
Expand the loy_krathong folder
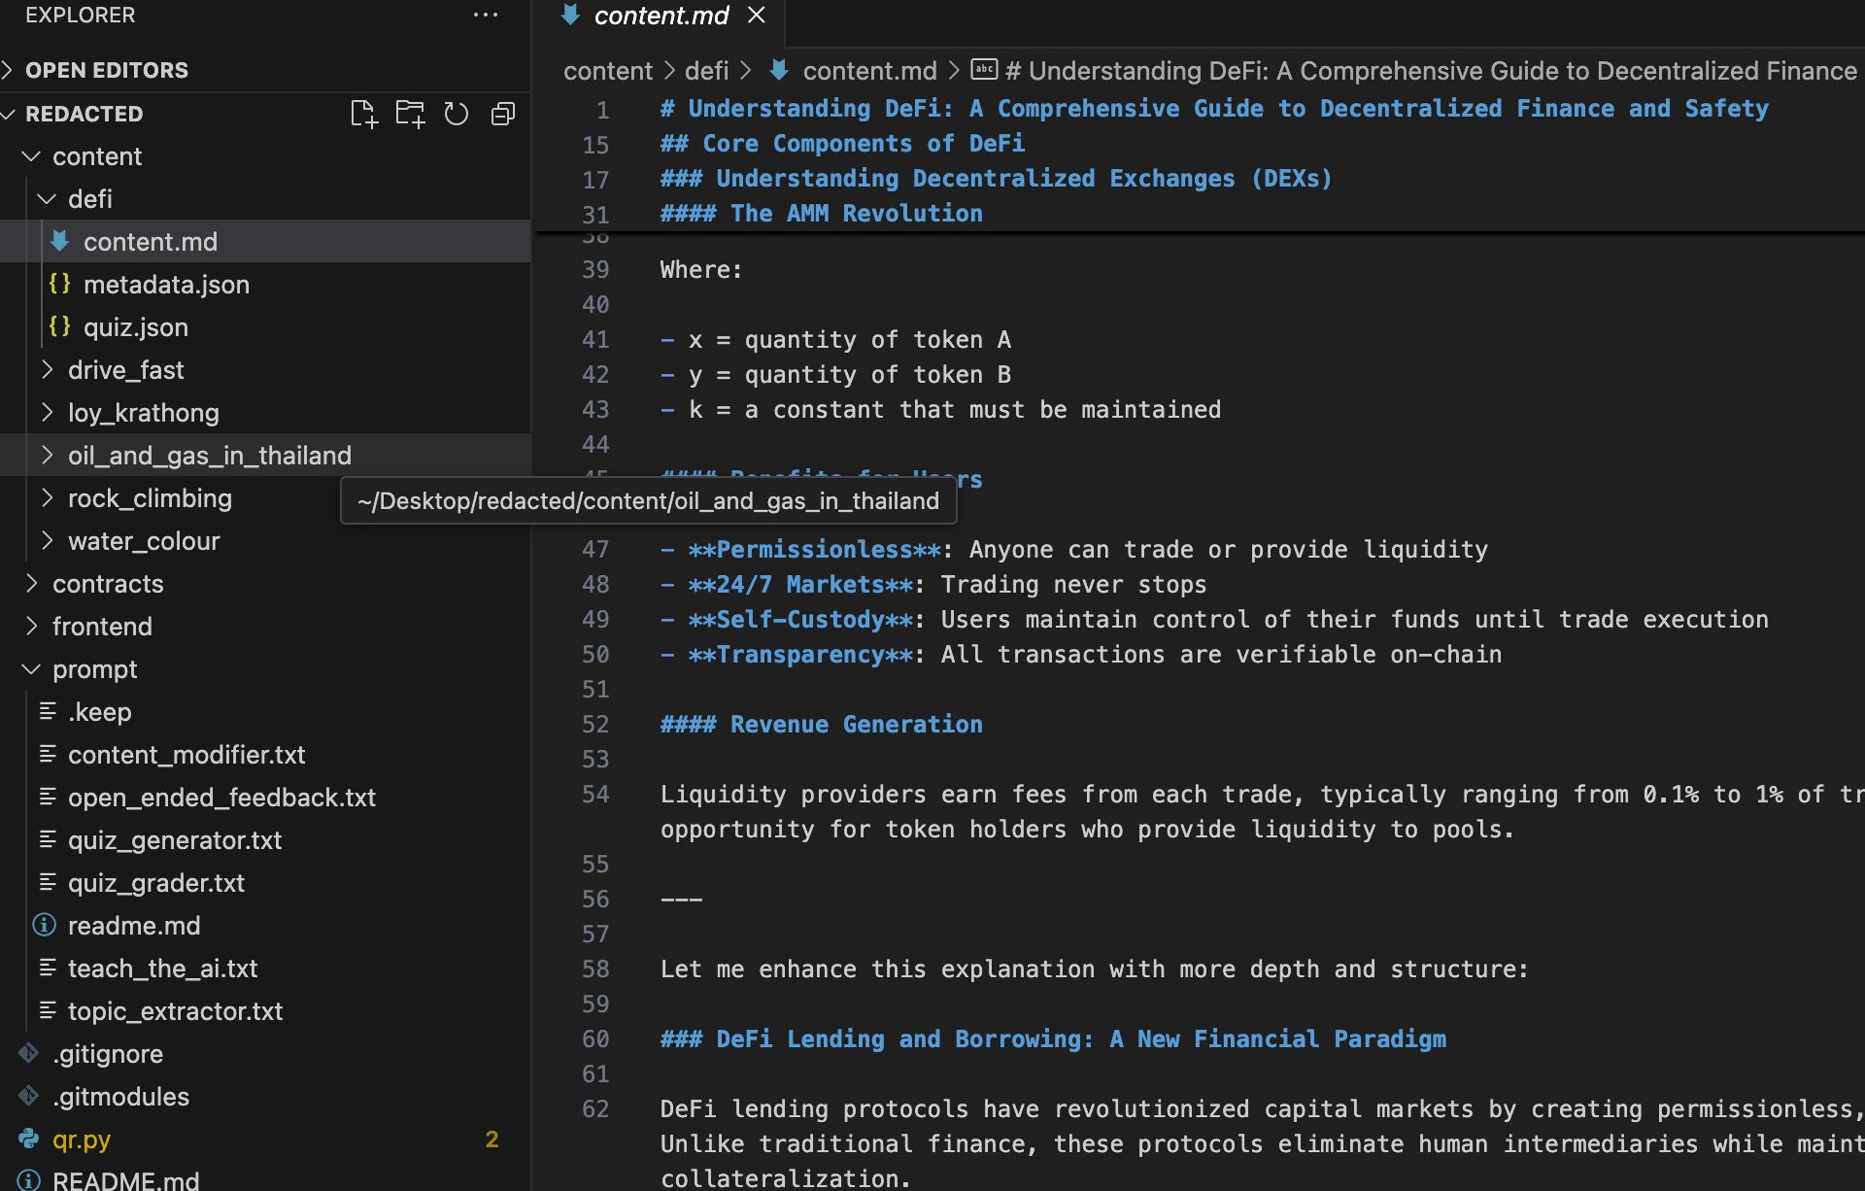pos(47,412)
